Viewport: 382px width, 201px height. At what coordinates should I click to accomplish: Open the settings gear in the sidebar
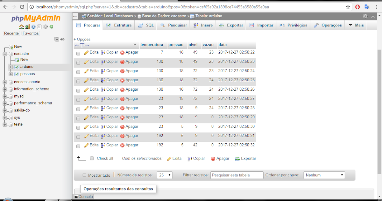click(x=45, y=26)
